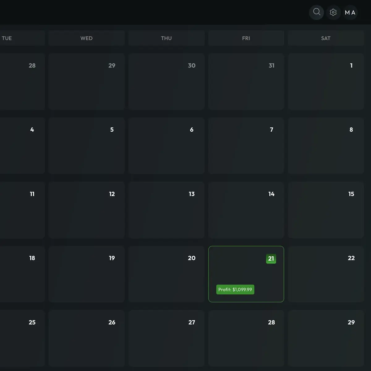Select day 4 calendar cell

coord(22,146)
